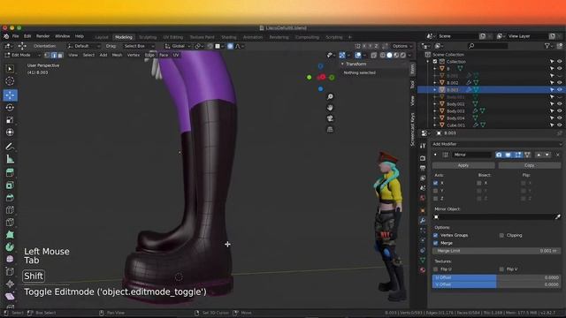Open the Drag Select Box dropdown
Screen dimensions: 566x318
coord(138,46)
